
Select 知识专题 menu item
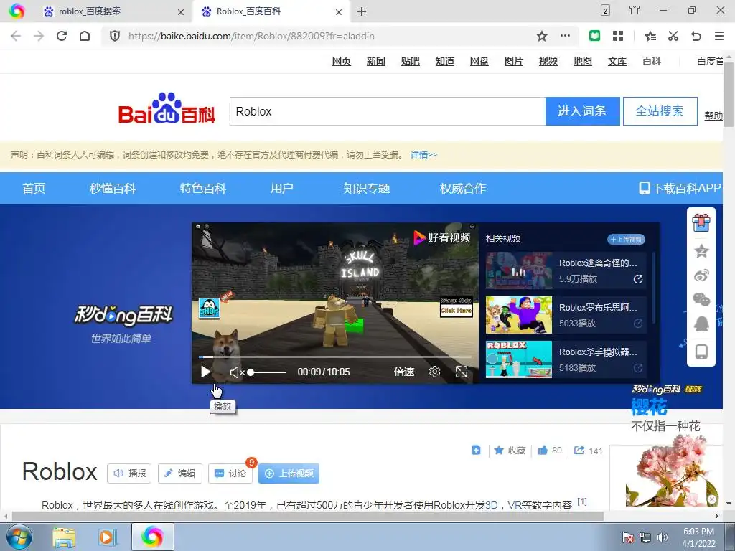pos(367,189)
